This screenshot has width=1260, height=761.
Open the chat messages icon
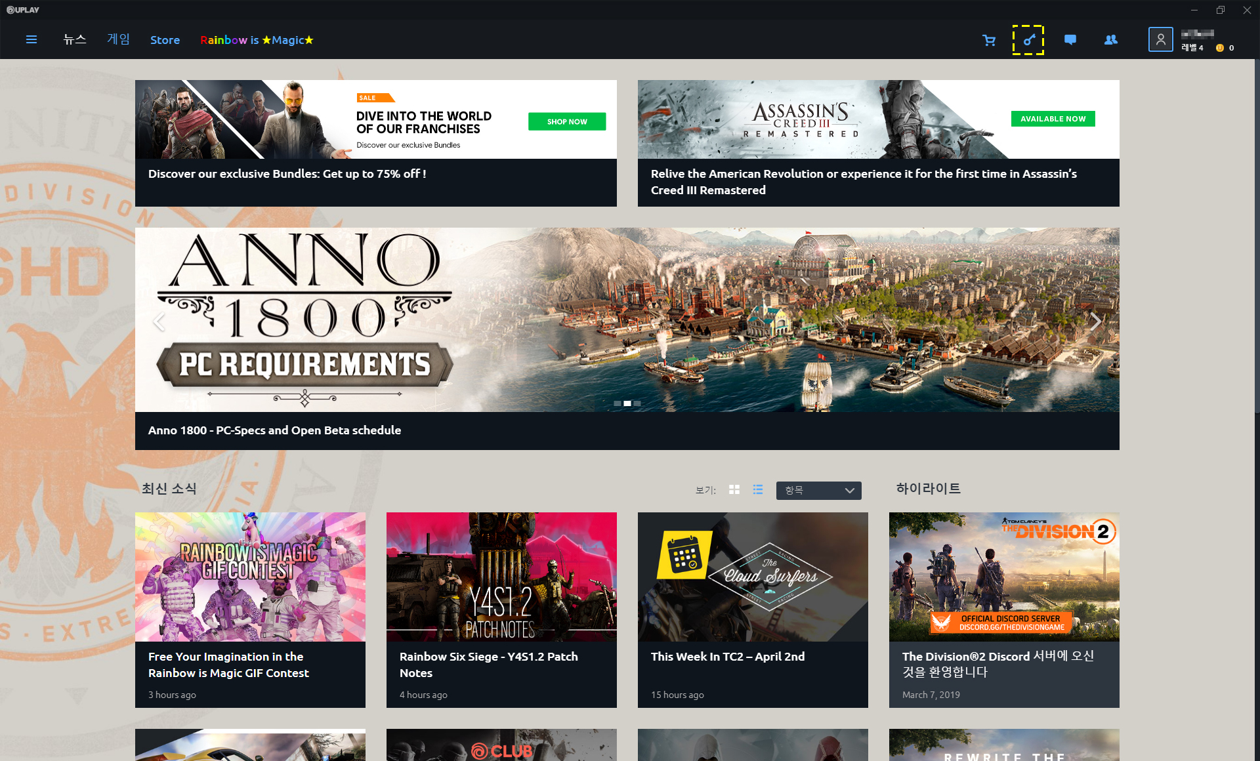click(1070, 40)
